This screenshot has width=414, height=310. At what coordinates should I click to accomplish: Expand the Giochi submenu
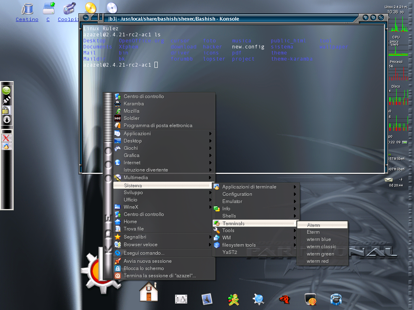click(164, 148)
